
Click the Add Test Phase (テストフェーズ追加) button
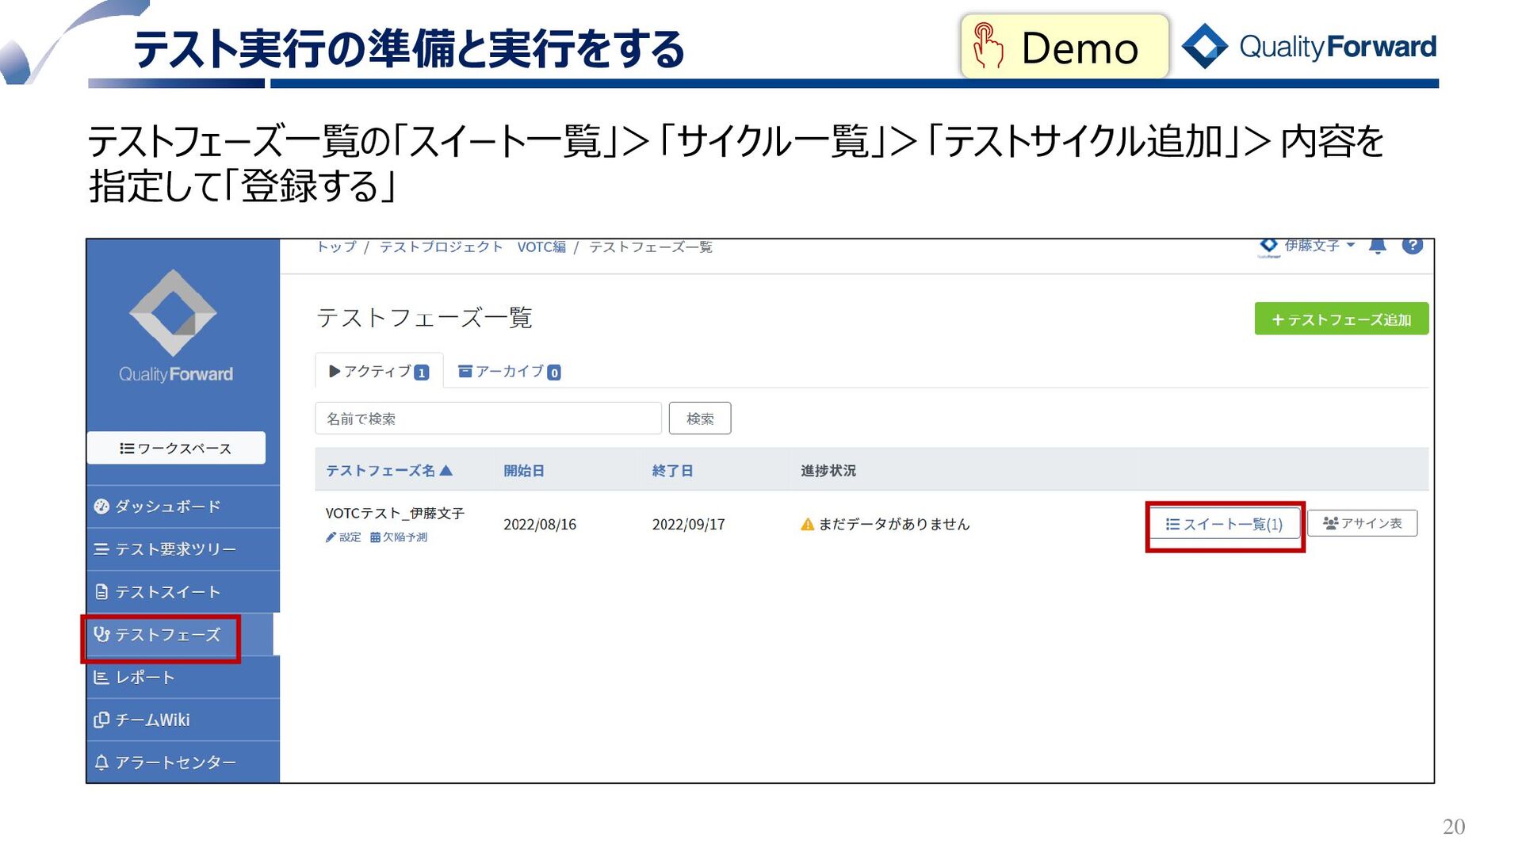[1340, 319]
